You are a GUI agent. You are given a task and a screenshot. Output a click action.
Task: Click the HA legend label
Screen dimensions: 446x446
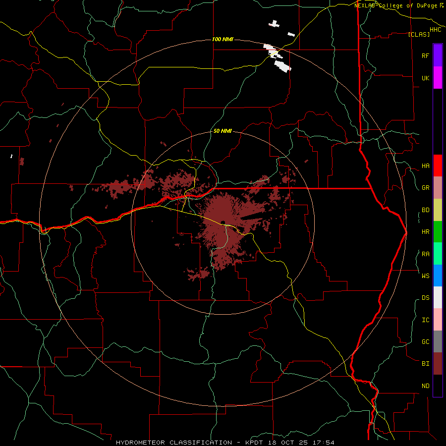pyautogui.click(x=425, y=166)
